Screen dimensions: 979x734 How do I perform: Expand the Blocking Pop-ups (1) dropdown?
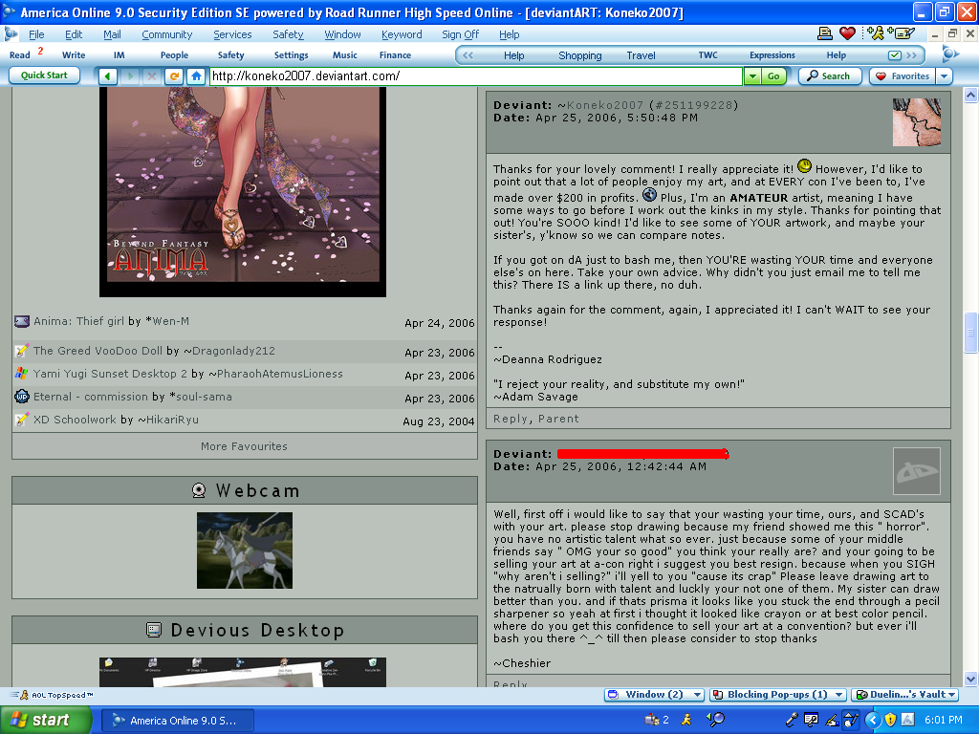[838, 695]
